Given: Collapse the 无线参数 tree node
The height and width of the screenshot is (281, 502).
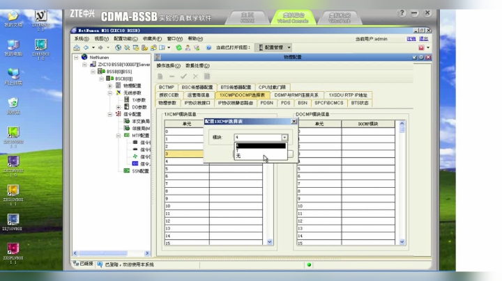Looking at the screenshot, I should pyautogui.click(x=110, y=93).
